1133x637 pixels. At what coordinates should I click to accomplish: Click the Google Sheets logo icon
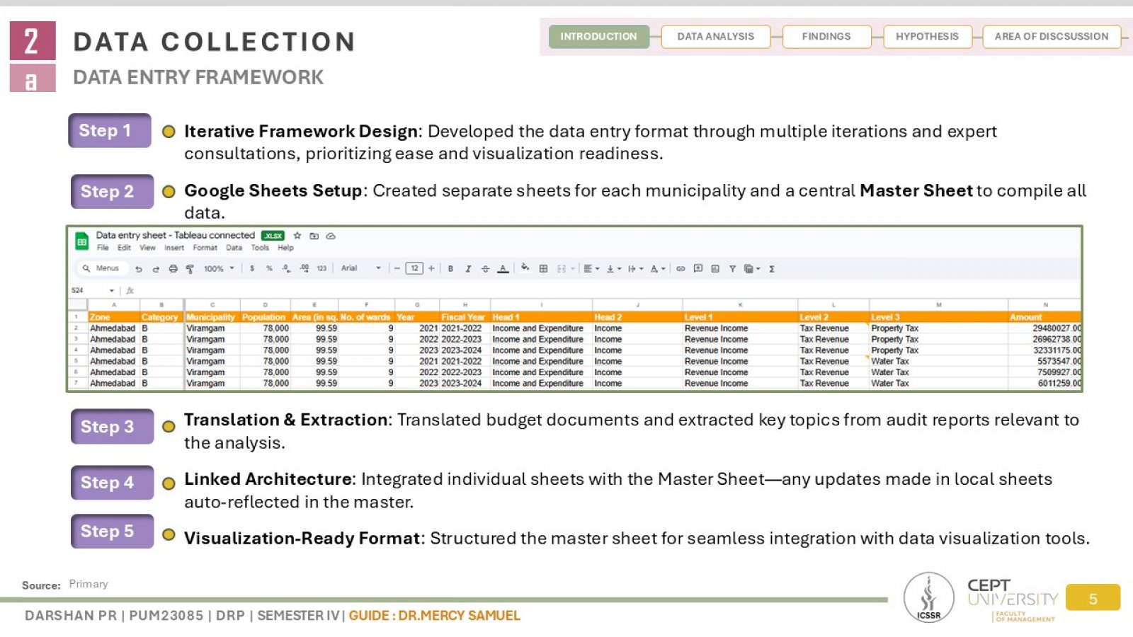pyautogui.click(x=82, y=241)
